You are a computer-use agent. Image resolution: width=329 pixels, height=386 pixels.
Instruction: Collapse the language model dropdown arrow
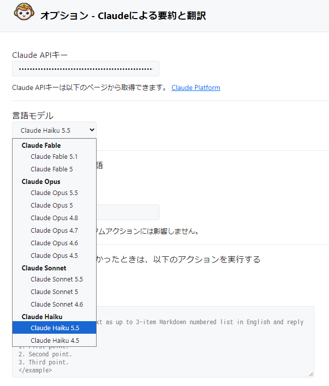point(92,130)
